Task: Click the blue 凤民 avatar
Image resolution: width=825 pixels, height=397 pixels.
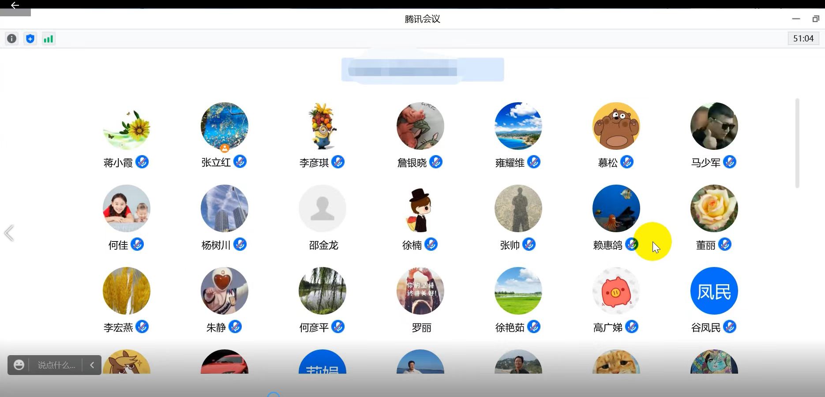Action: coord(714,291)
